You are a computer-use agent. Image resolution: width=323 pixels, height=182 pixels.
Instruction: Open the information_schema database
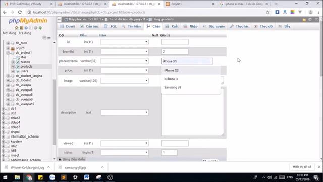25,136
